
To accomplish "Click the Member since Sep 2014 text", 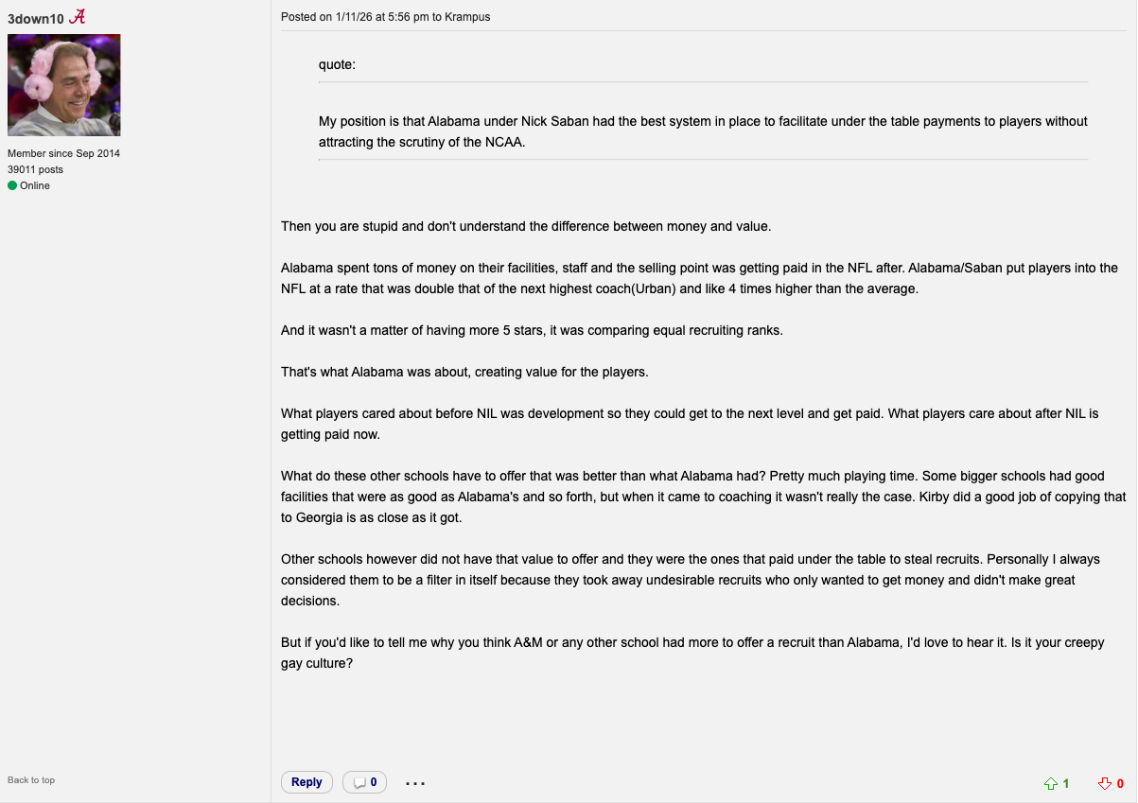I will click(63, 153).
